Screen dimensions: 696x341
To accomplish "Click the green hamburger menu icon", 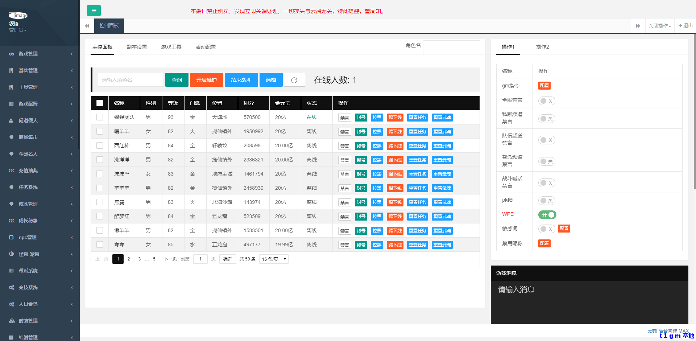I will coord(94,11).
